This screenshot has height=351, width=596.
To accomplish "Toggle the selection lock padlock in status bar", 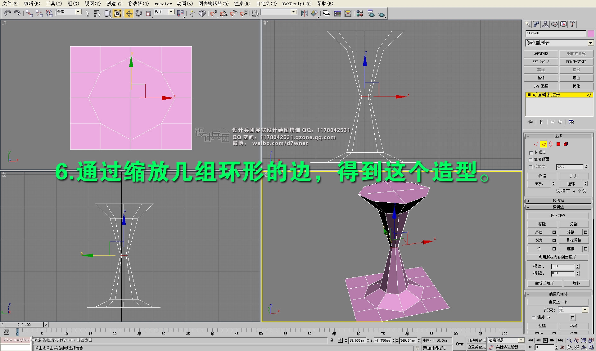I will click(x=332, y=340).
